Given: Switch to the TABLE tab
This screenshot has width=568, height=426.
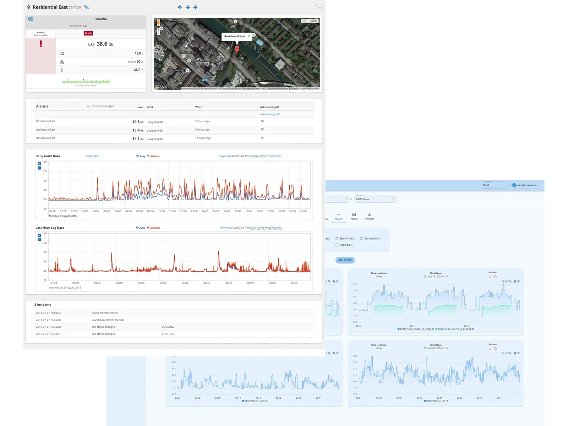Looking at the screenshot, I should click(354, 217).
